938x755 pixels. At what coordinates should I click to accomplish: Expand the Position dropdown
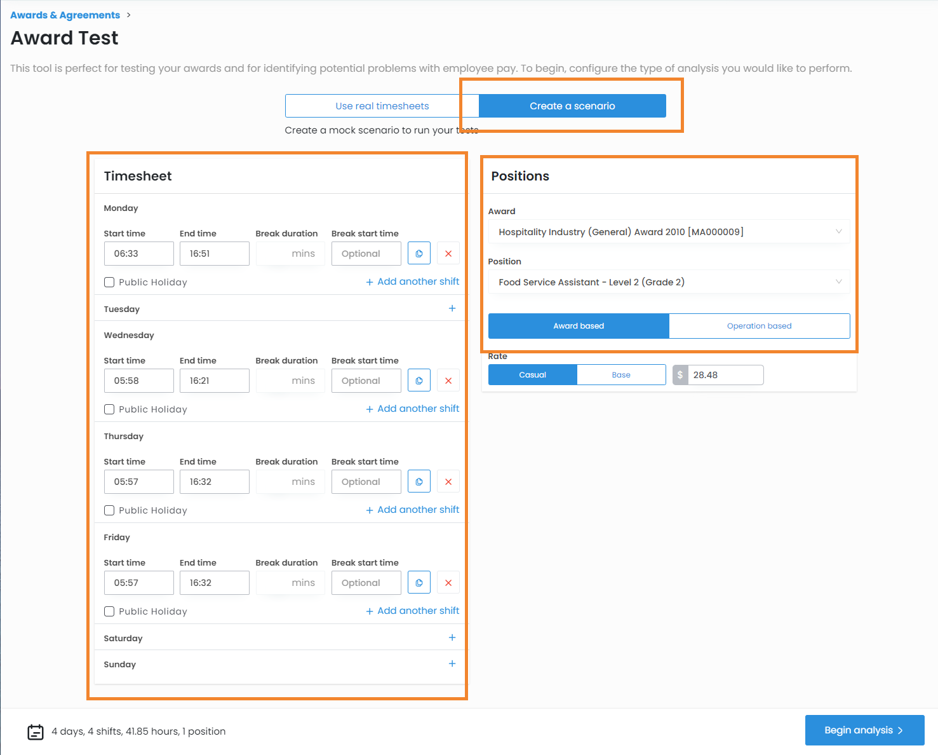[x=669, y=282]
